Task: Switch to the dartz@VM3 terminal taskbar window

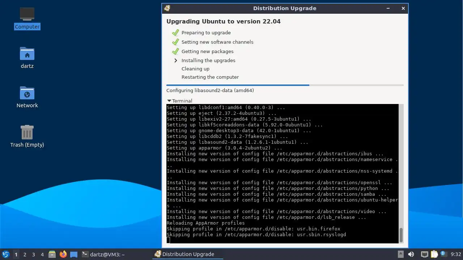Action: pos(103,254)
